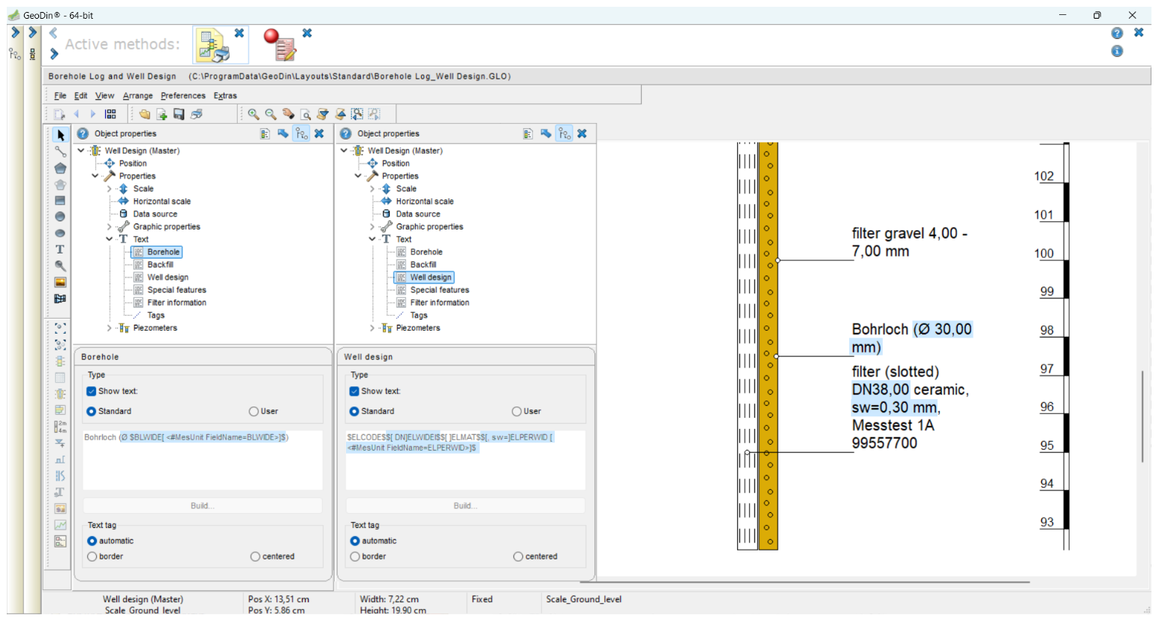Click the zoom out magnifier icon
This screenshot has width=1159, height=618.
tap(270, 114)
